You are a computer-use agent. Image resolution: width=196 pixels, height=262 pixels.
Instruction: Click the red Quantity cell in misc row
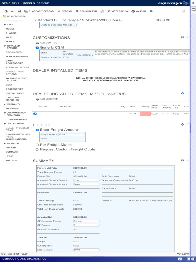(145, 114)
